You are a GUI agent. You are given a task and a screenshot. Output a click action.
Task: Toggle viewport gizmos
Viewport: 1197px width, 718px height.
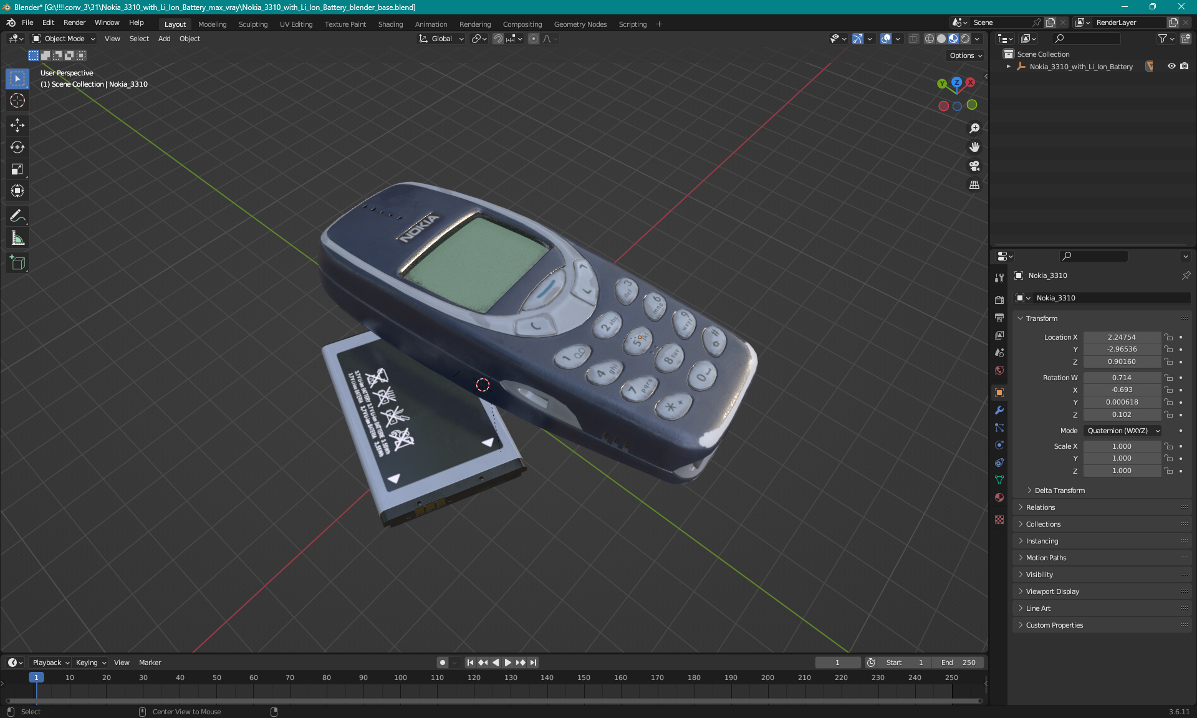click(858, 39)
